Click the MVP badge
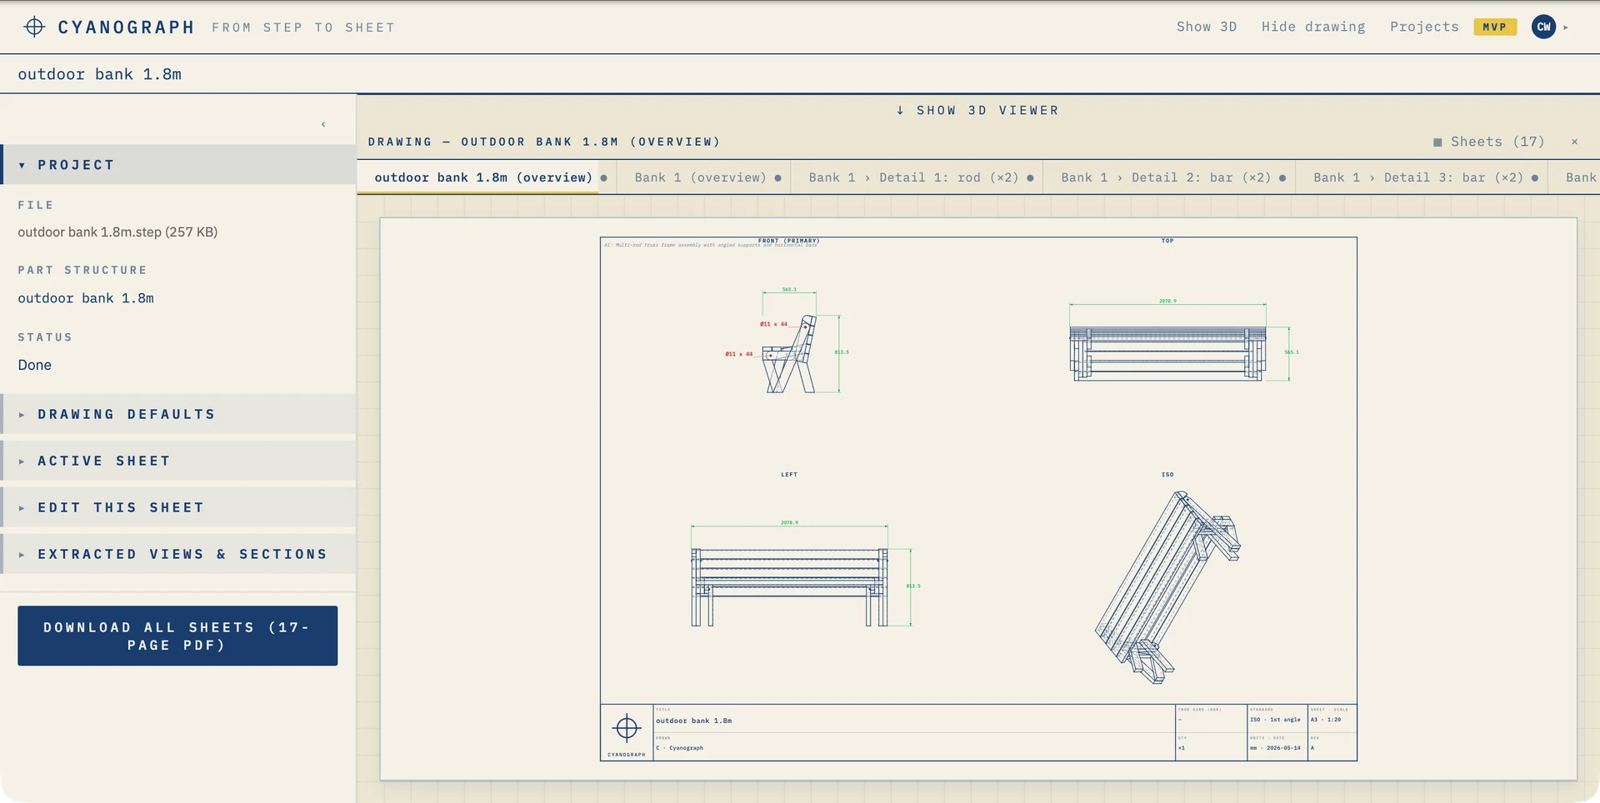The image size is (1600, 803). click(x=1495, y=27)
